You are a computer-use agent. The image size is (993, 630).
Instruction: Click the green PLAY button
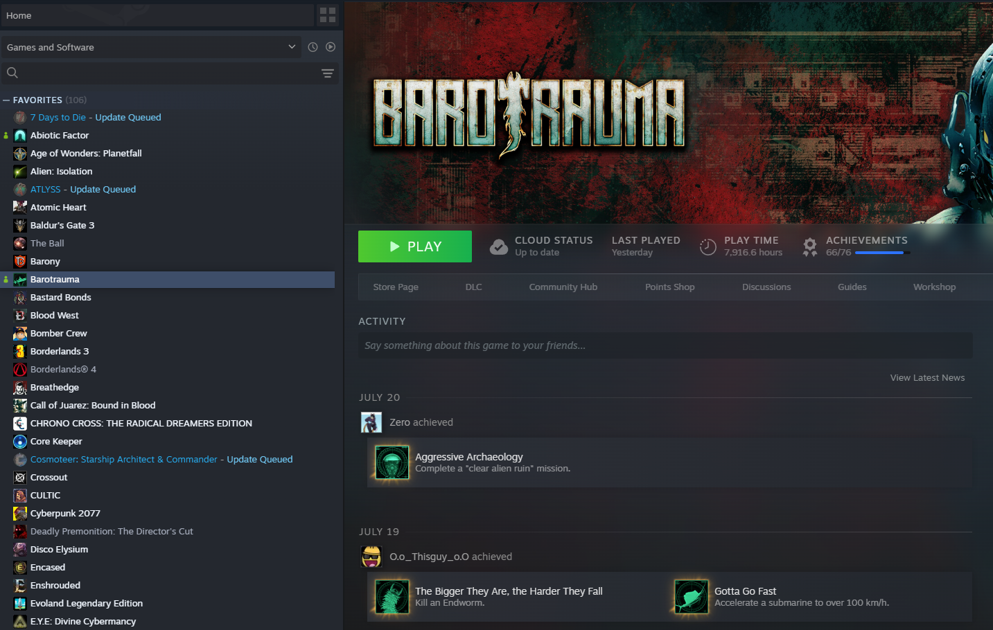(x=415, y=246)
